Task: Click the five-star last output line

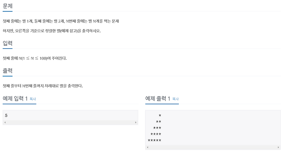Action: 154,140
